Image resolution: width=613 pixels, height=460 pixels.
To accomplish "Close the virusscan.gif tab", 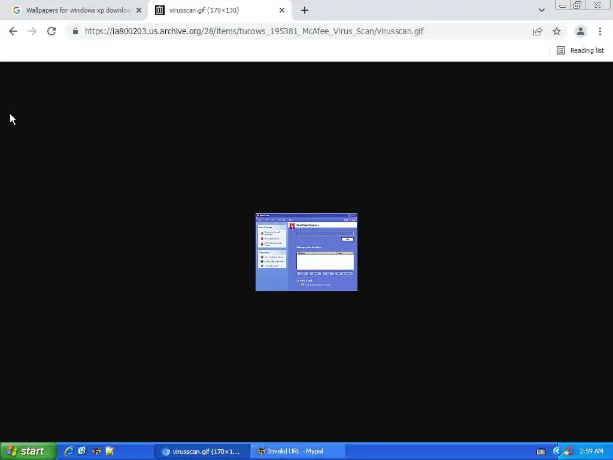I will (x=282, y=10).
